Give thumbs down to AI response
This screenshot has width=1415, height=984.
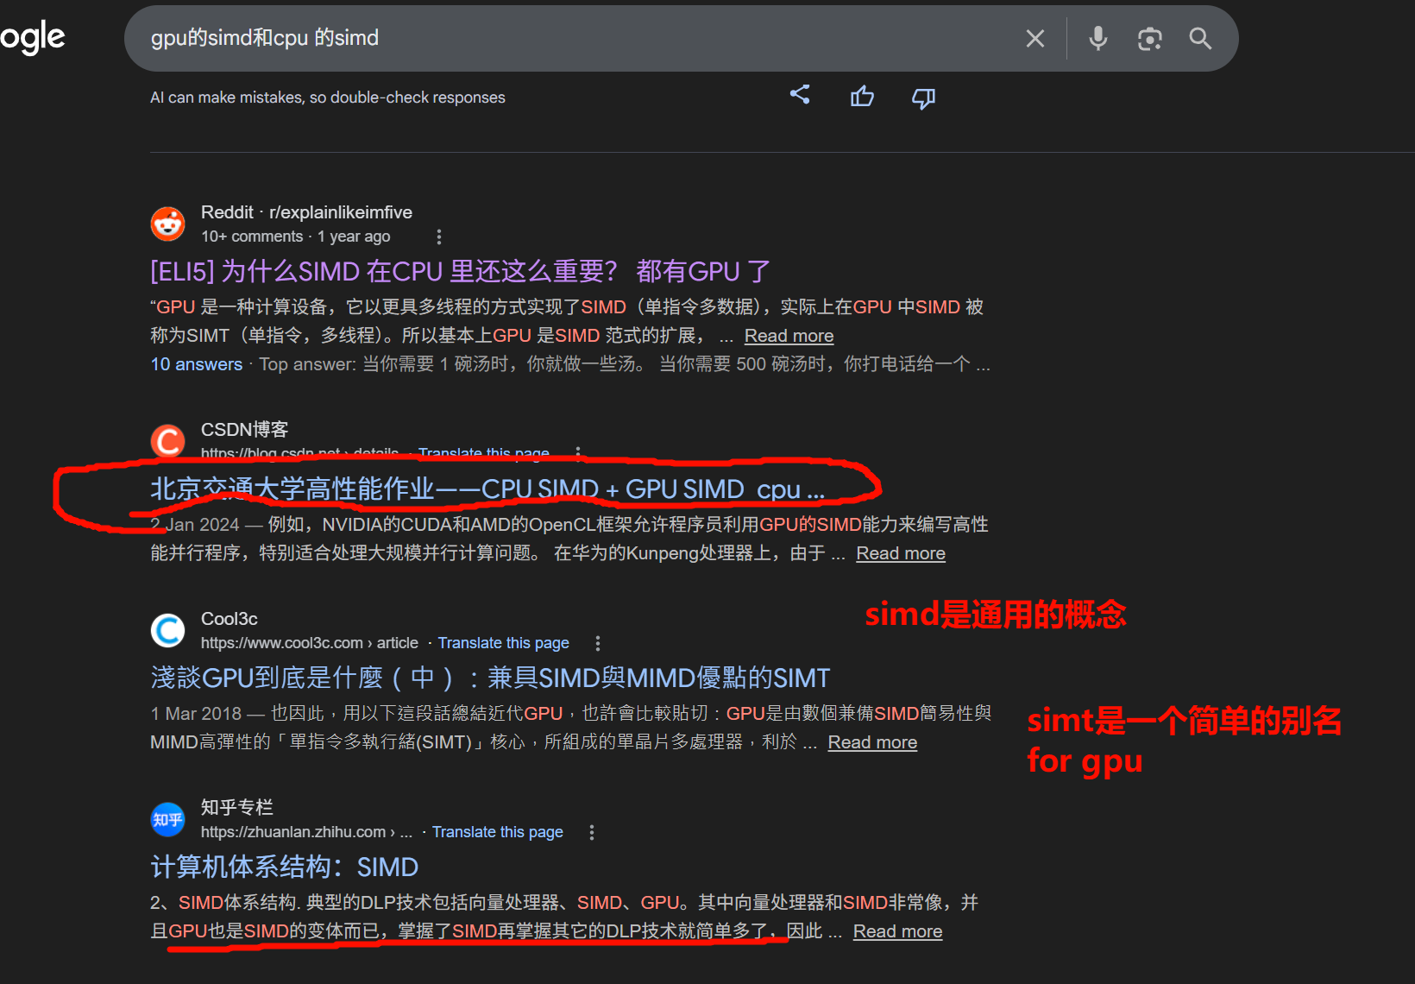point(923,98)
